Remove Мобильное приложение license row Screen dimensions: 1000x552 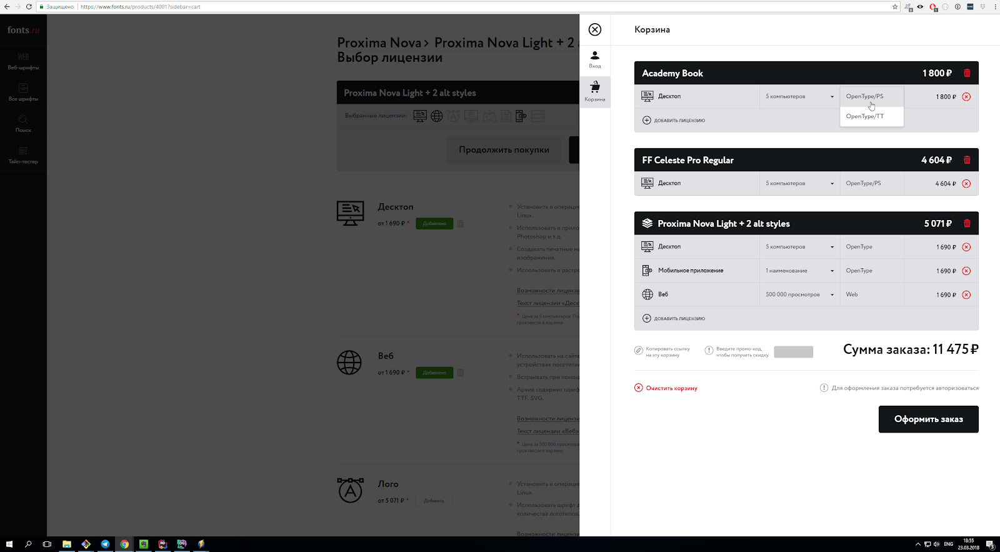coord(966,271)
